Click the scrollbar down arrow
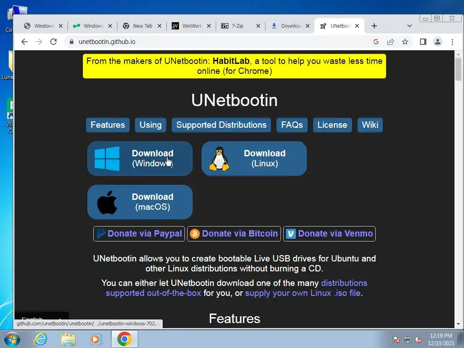Image resolution: width=464 pixels, height=348 pixels. (459, 324)
